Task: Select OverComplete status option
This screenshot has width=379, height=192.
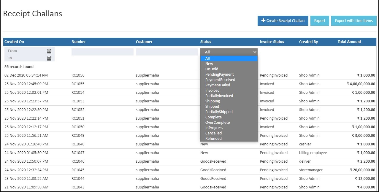Action: point(229,123)
